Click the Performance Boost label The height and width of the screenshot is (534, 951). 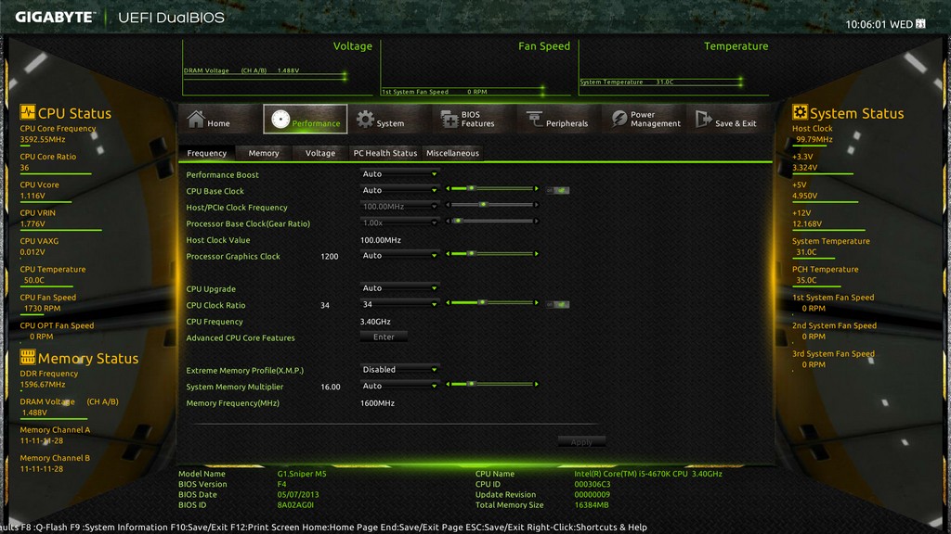coord(222,174)
